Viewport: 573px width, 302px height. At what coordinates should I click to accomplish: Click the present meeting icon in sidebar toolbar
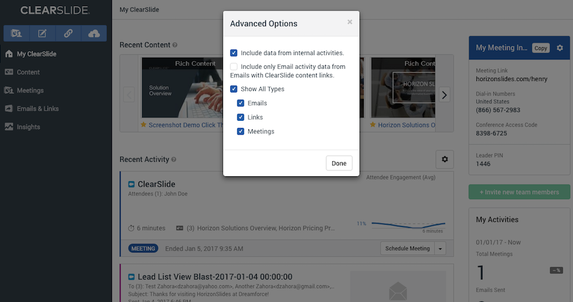pos(16,33)
